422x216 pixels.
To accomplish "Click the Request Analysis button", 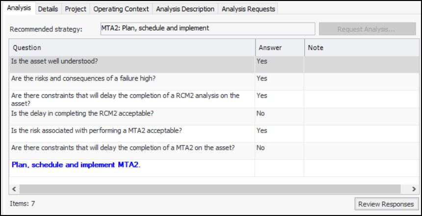I will [366, 29].
